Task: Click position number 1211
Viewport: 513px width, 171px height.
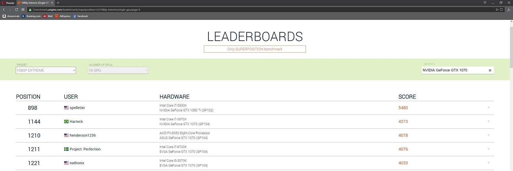Action: tap(34, 149)
